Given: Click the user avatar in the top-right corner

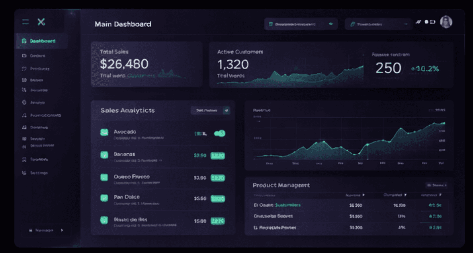Looking at the screenshot, I should point(447,23).
